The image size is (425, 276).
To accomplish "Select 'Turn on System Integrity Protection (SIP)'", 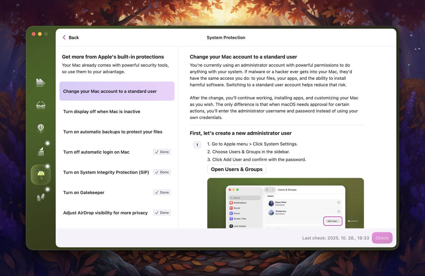I will [x=117, y=172].
